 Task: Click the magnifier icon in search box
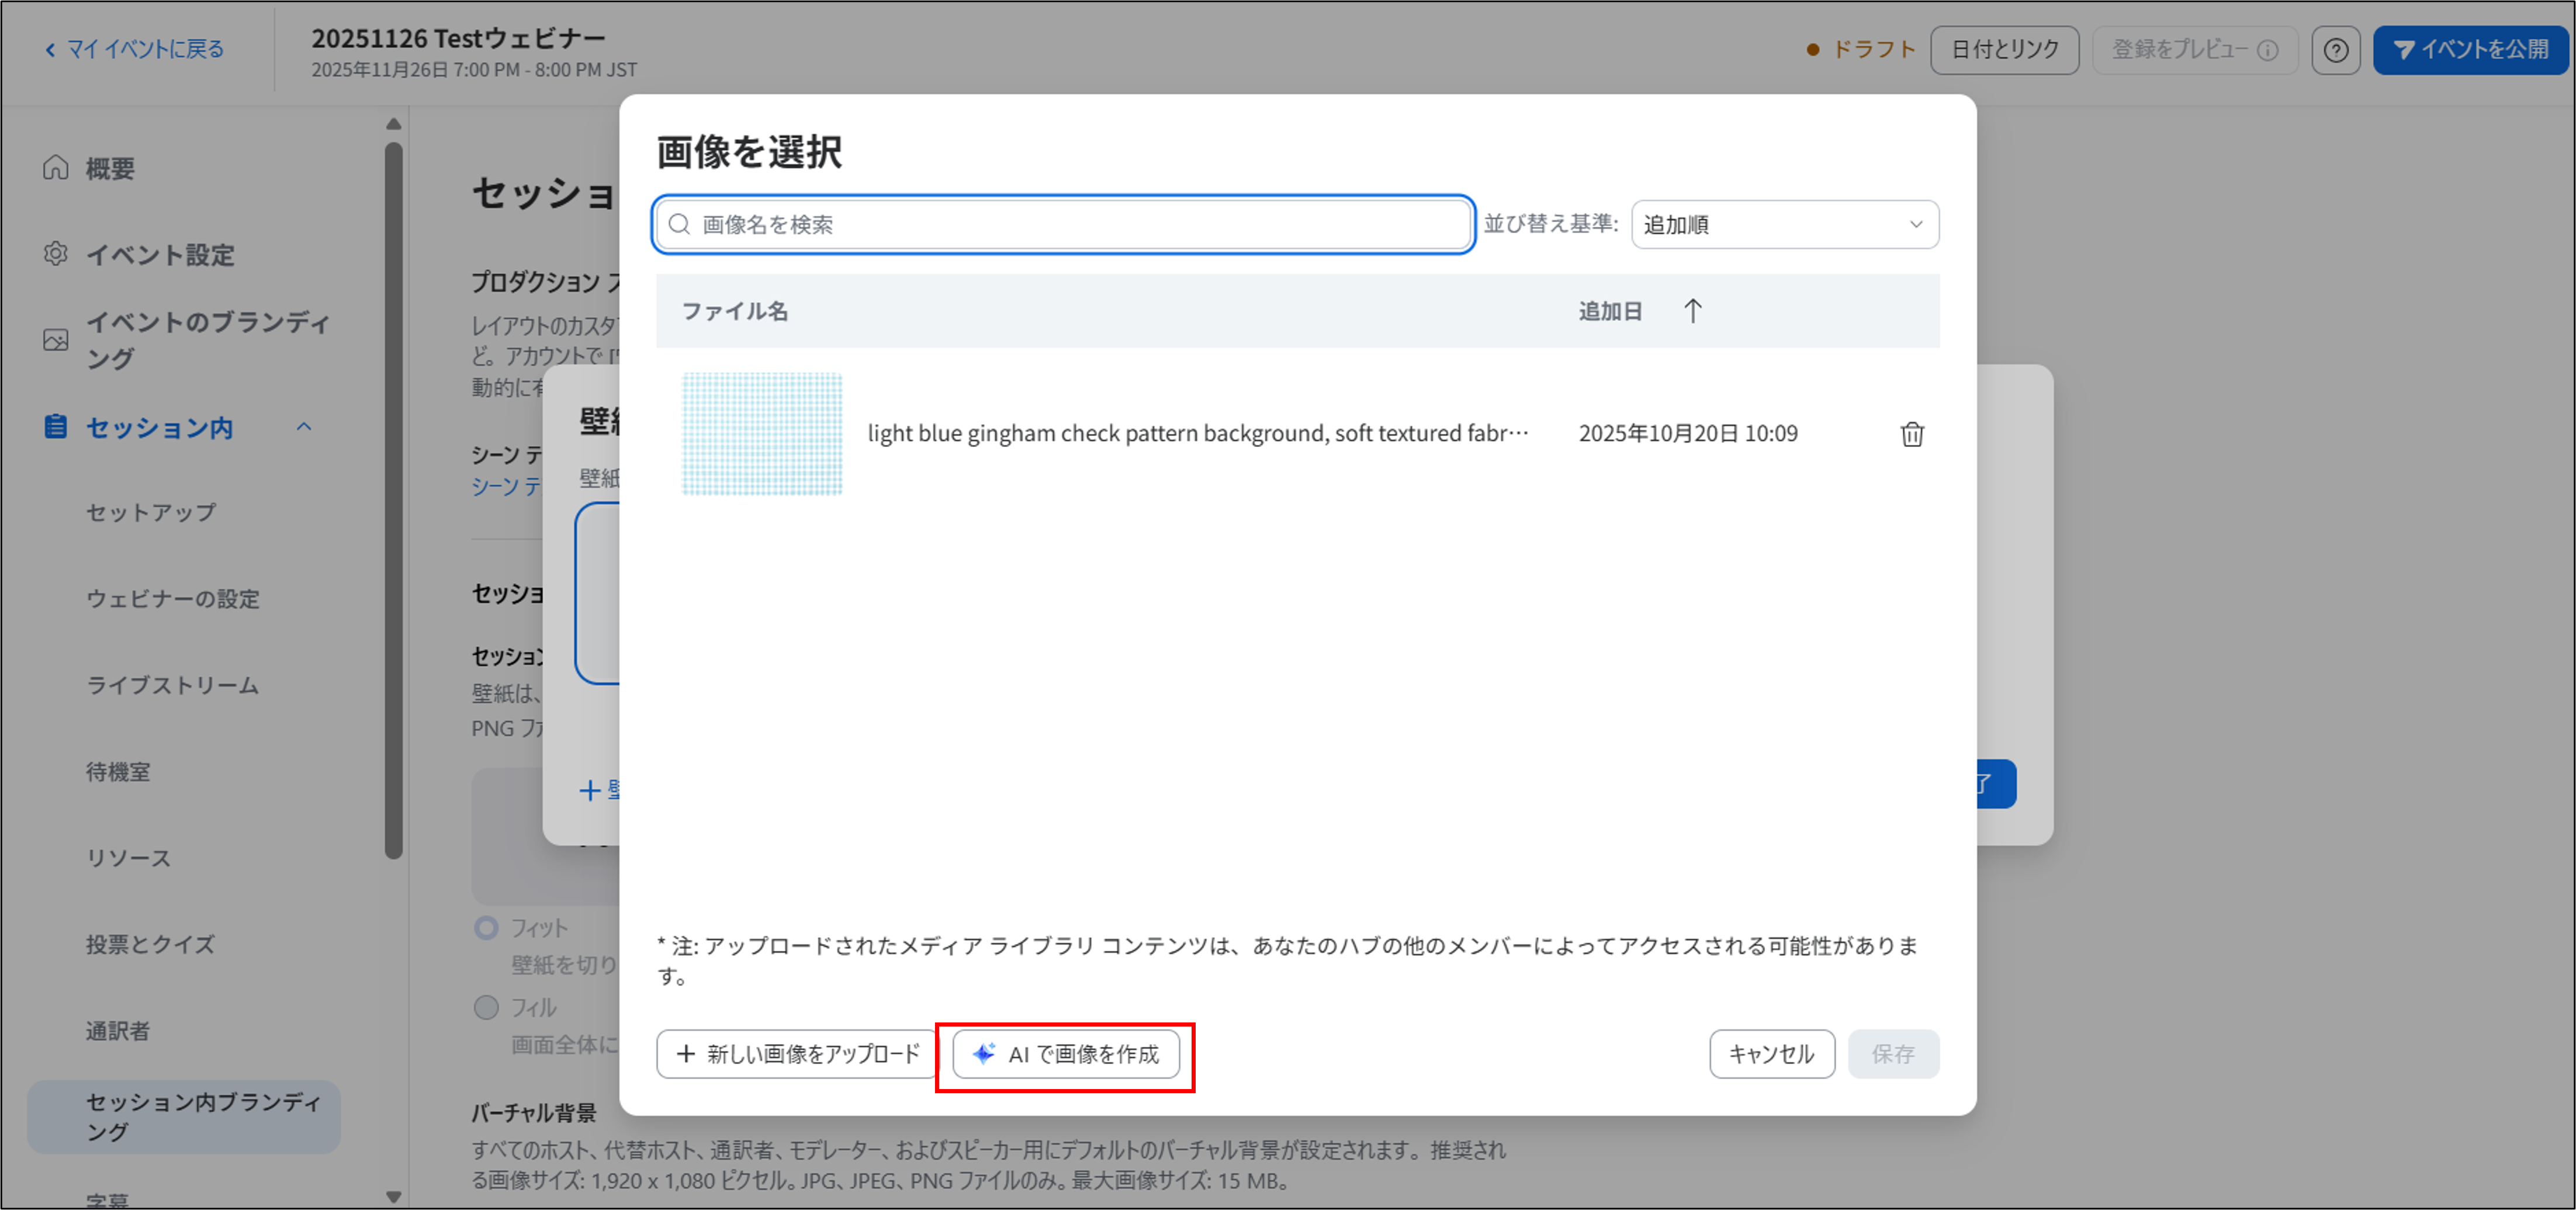pyautogui.click(x=679, y=224)
